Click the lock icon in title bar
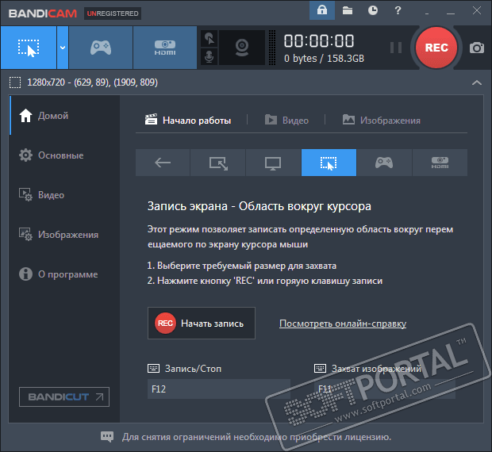The height and width of the screenshot is (452, 492). (322, 10)
